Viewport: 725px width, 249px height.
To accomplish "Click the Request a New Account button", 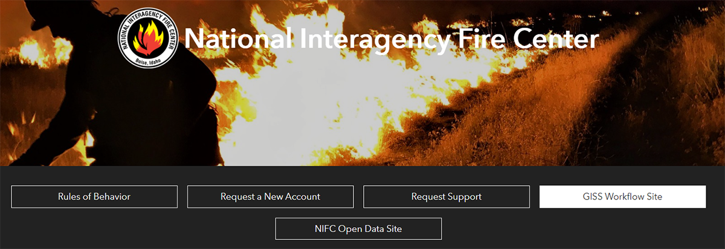I will (270, 197).
